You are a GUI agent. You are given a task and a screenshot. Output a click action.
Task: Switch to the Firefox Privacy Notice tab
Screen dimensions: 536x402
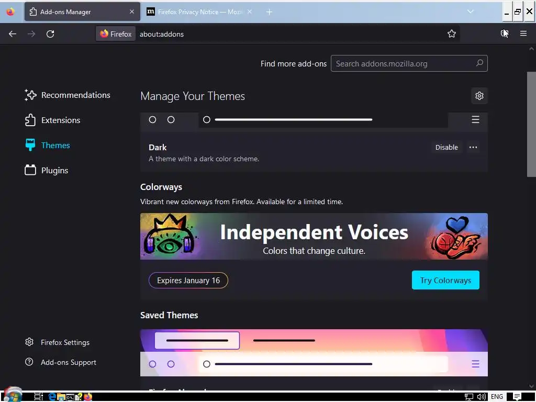pyautogui.click(x=199, y=12)
